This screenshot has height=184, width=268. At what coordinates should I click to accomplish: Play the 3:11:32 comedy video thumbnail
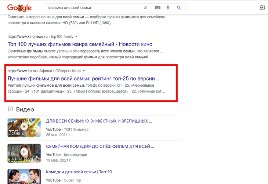24,153
